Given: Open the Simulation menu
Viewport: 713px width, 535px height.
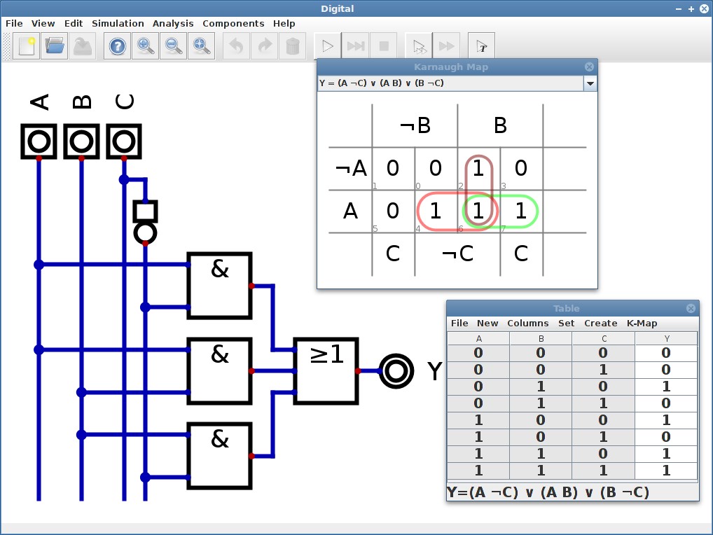Looking at the screenshot, I should [118, 23].
